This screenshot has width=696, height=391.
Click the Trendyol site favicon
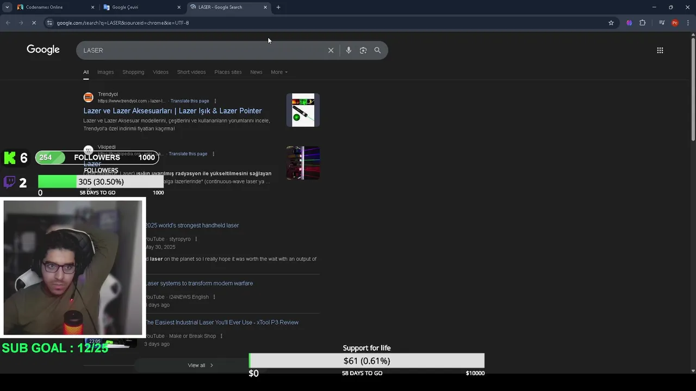coord(88,98)
